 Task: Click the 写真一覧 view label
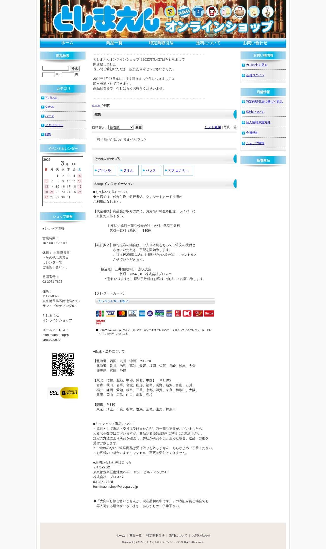tap(230, 127)
